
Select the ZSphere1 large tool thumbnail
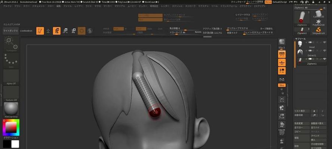pos(302,19)
